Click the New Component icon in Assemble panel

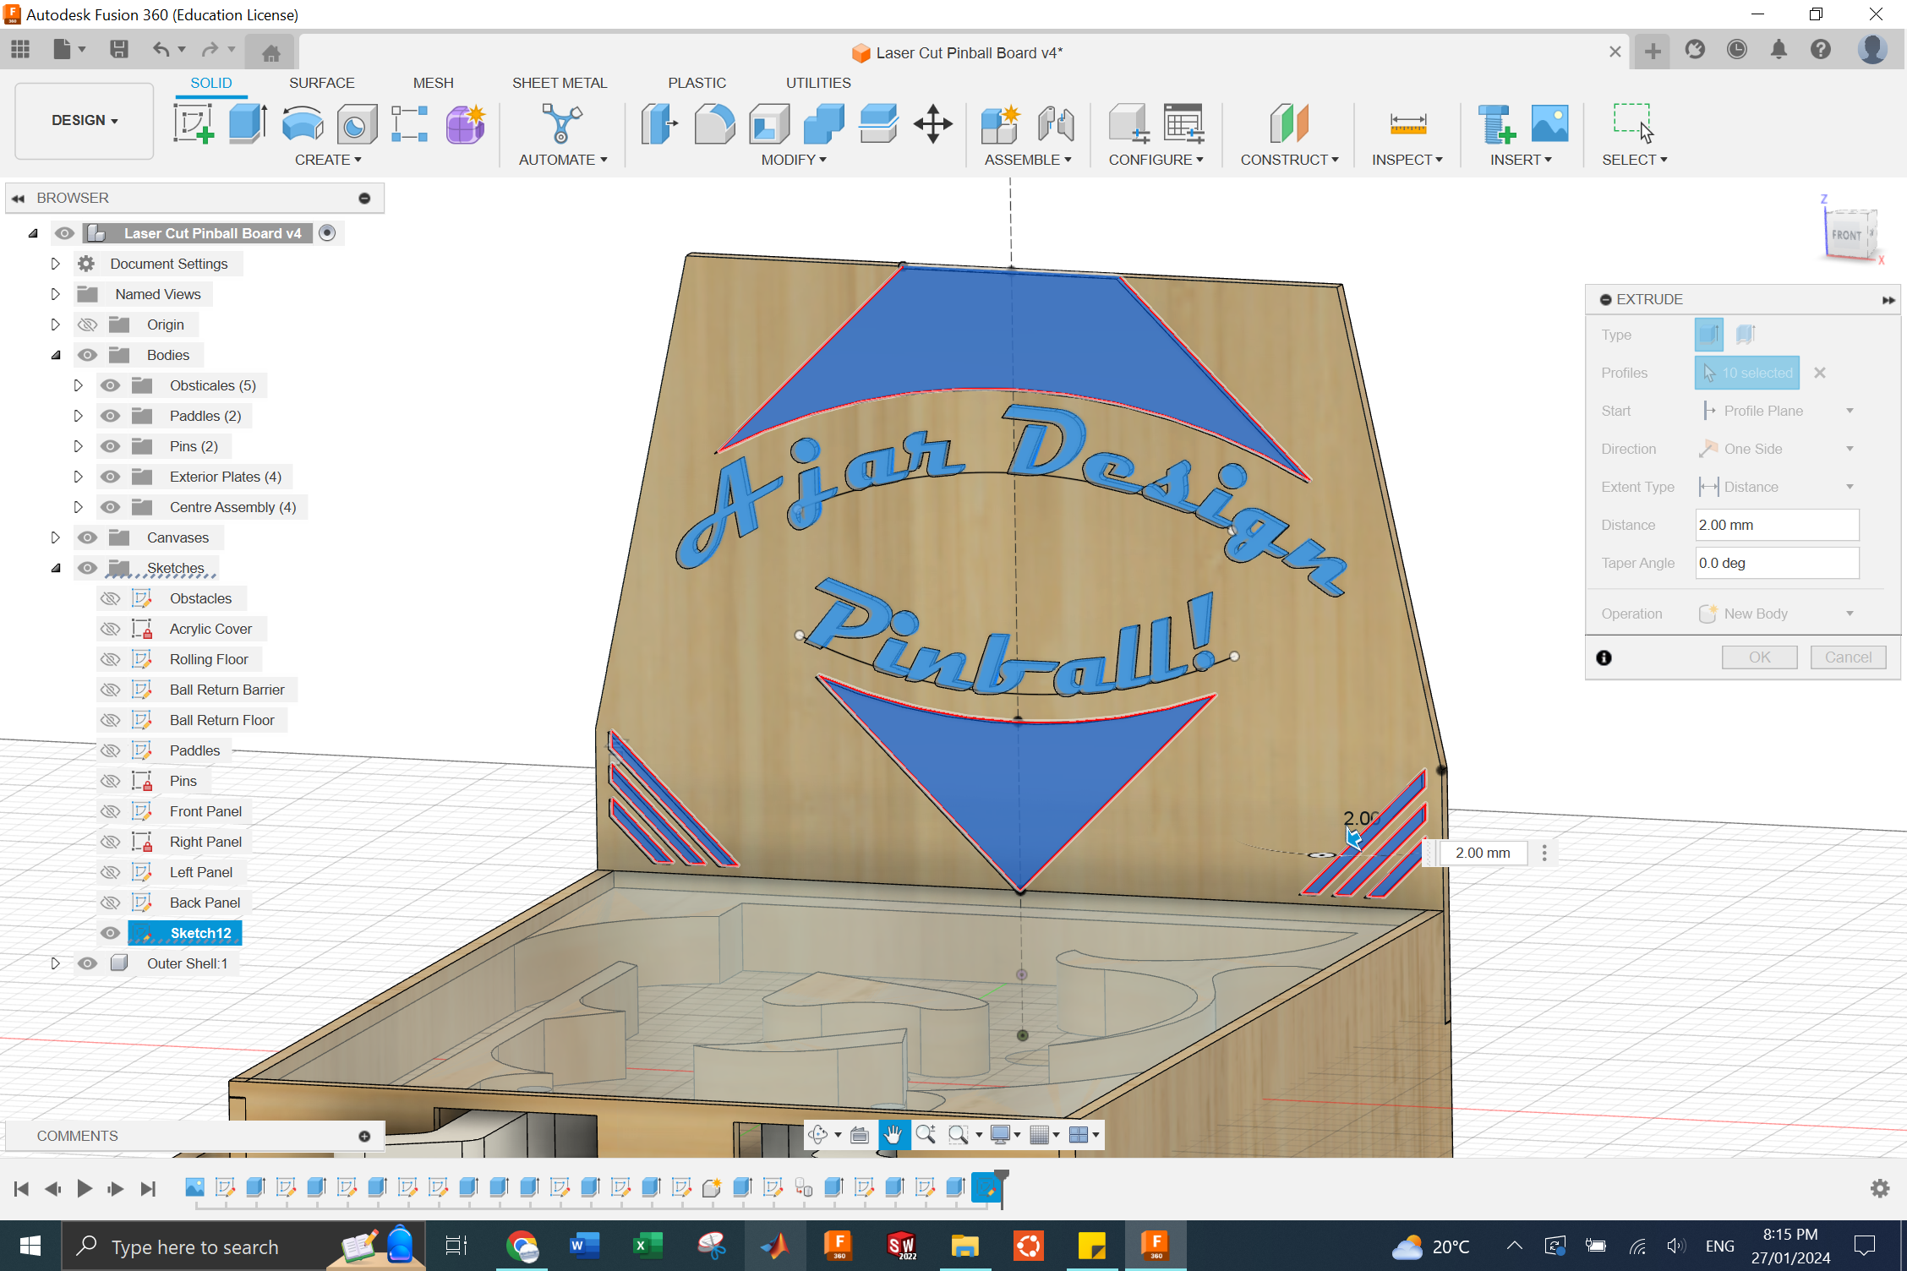coord(999,123)
